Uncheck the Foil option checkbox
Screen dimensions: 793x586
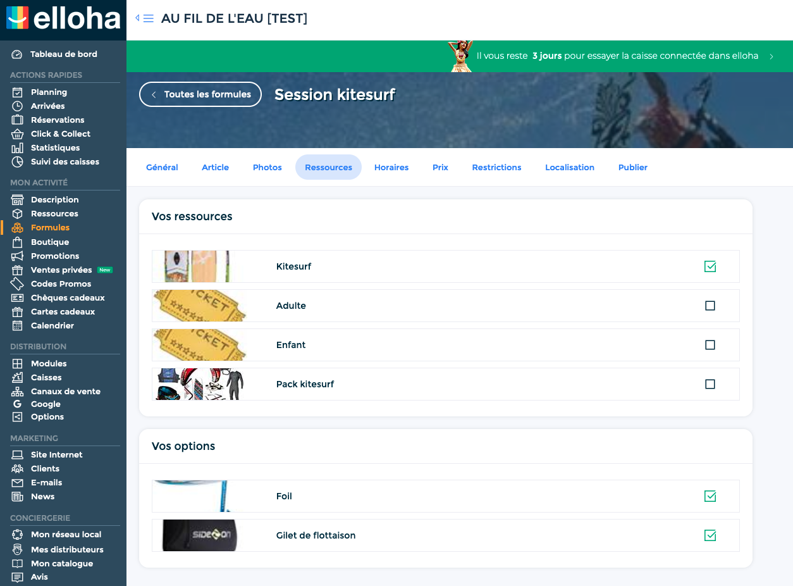click(710, 496)
